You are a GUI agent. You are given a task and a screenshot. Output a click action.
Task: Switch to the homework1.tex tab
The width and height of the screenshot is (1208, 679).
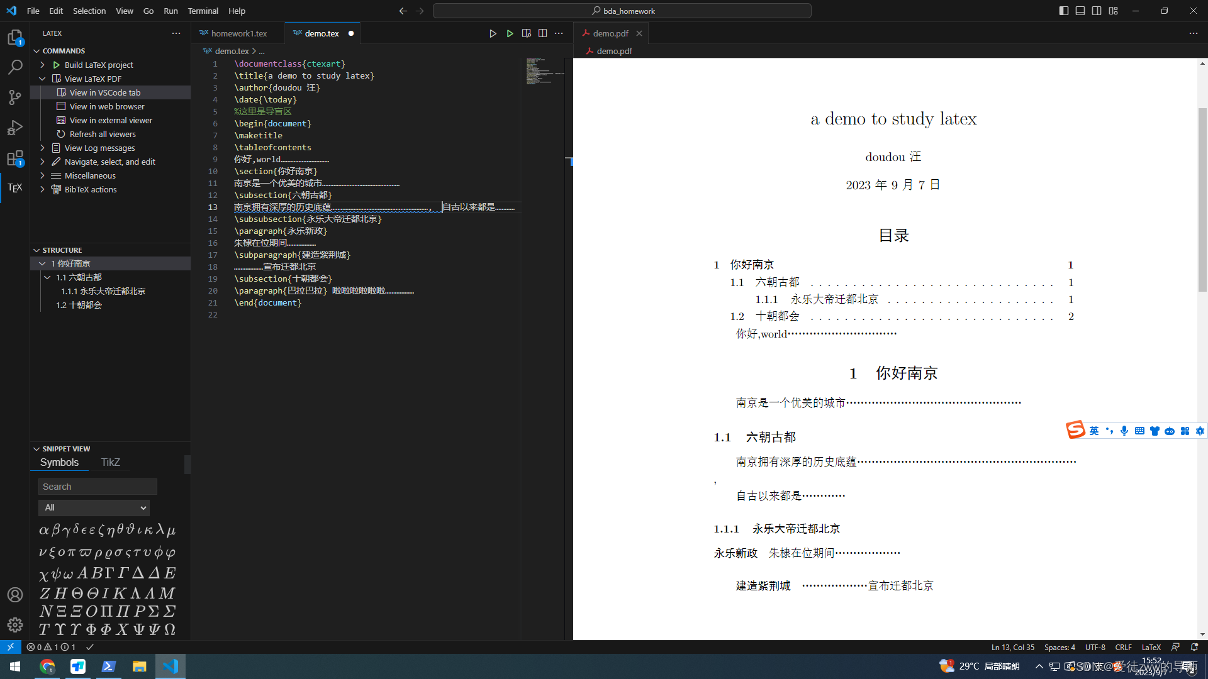coord(238,33)
